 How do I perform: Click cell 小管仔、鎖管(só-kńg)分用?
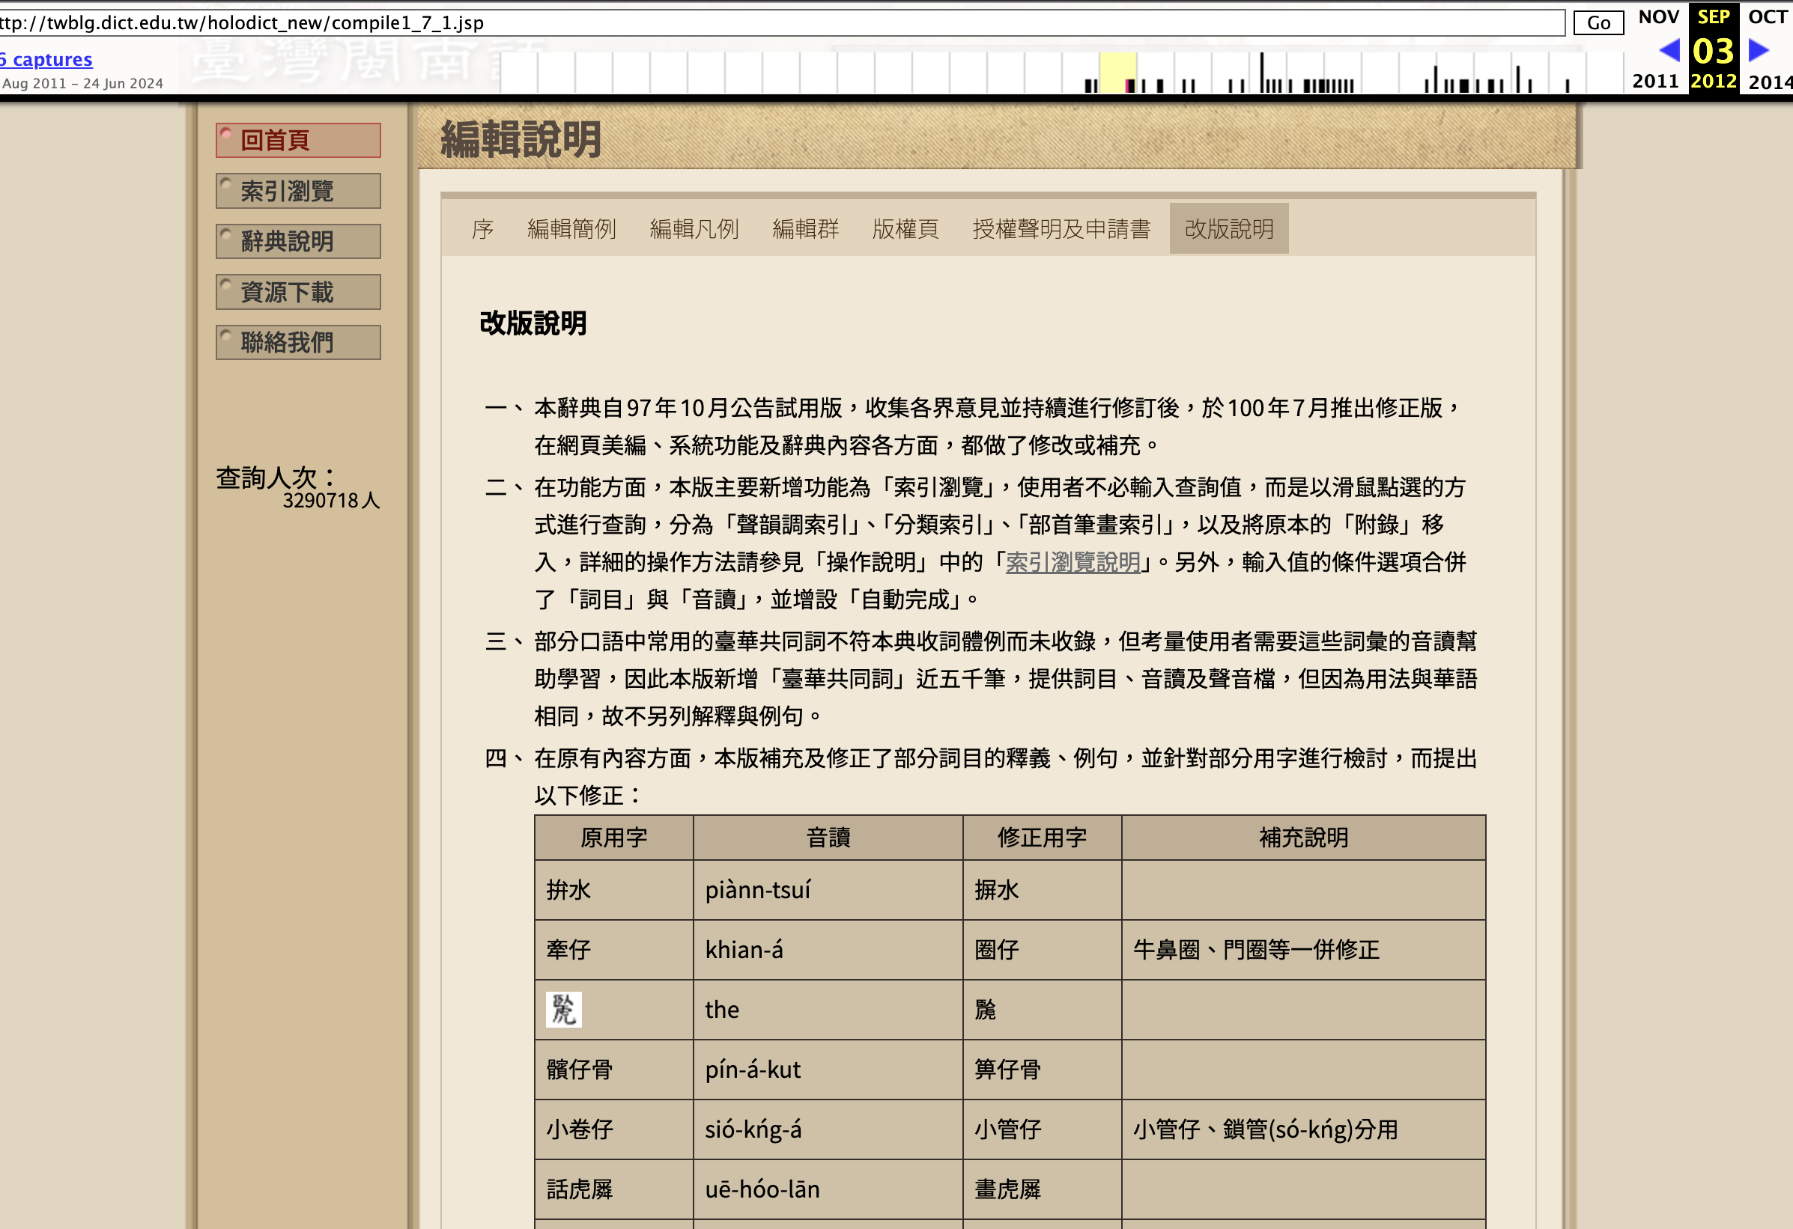(1304, 1129)
